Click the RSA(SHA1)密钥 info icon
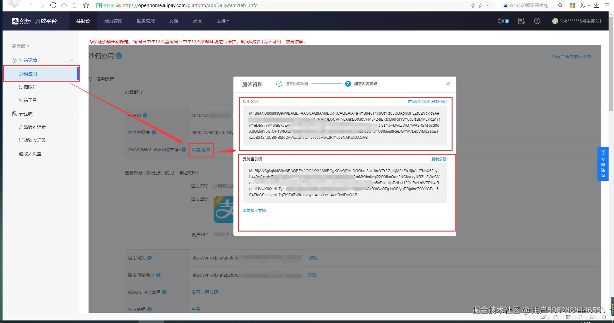The image size is (614, 323). (x=164, y=292)
